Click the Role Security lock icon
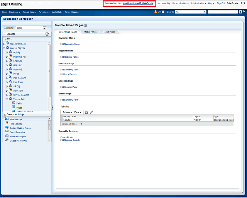The height and width of the screenshot is (198, 247). click(x=7, y=123)
